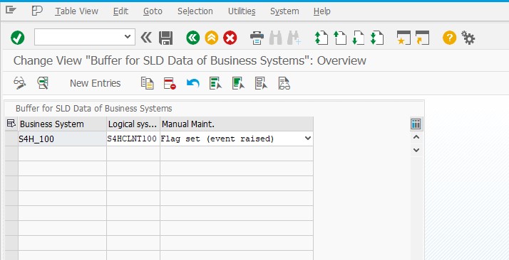Image resolution: width=509 pixels, height=260 pixels.
Task: Save with the floppy disk icon
Action: [165, 38]
